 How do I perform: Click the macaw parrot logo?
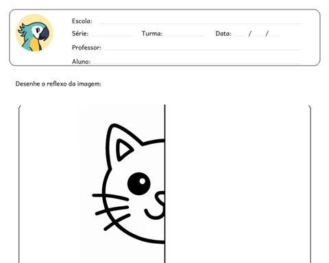pos(34,33)
